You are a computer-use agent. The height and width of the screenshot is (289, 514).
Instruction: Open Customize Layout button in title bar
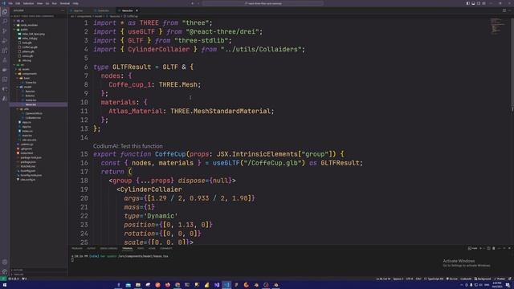coord(483,3)
